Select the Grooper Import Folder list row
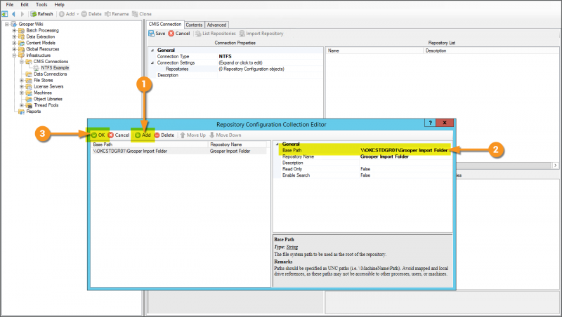The height and width of the screenshot is (317, 562). (179, 151)
